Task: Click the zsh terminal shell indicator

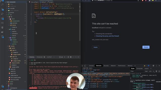Action: (61, 57)
